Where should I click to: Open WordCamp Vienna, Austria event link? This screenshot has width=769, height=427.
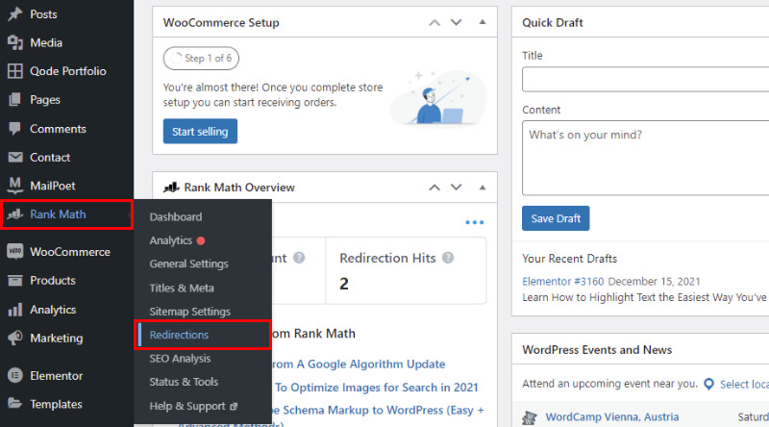[x=612, y=417]
